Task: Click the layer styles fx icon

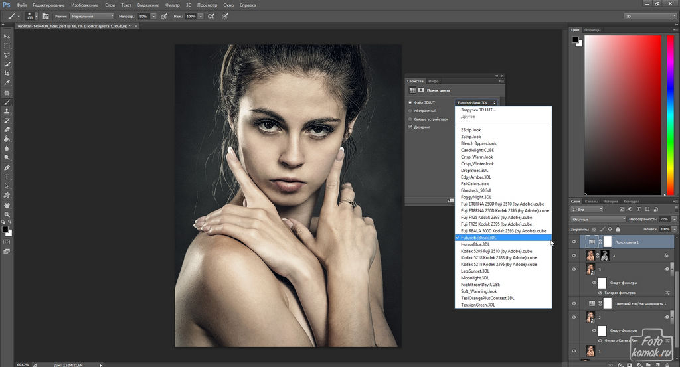Action: [x=620, y=364]
